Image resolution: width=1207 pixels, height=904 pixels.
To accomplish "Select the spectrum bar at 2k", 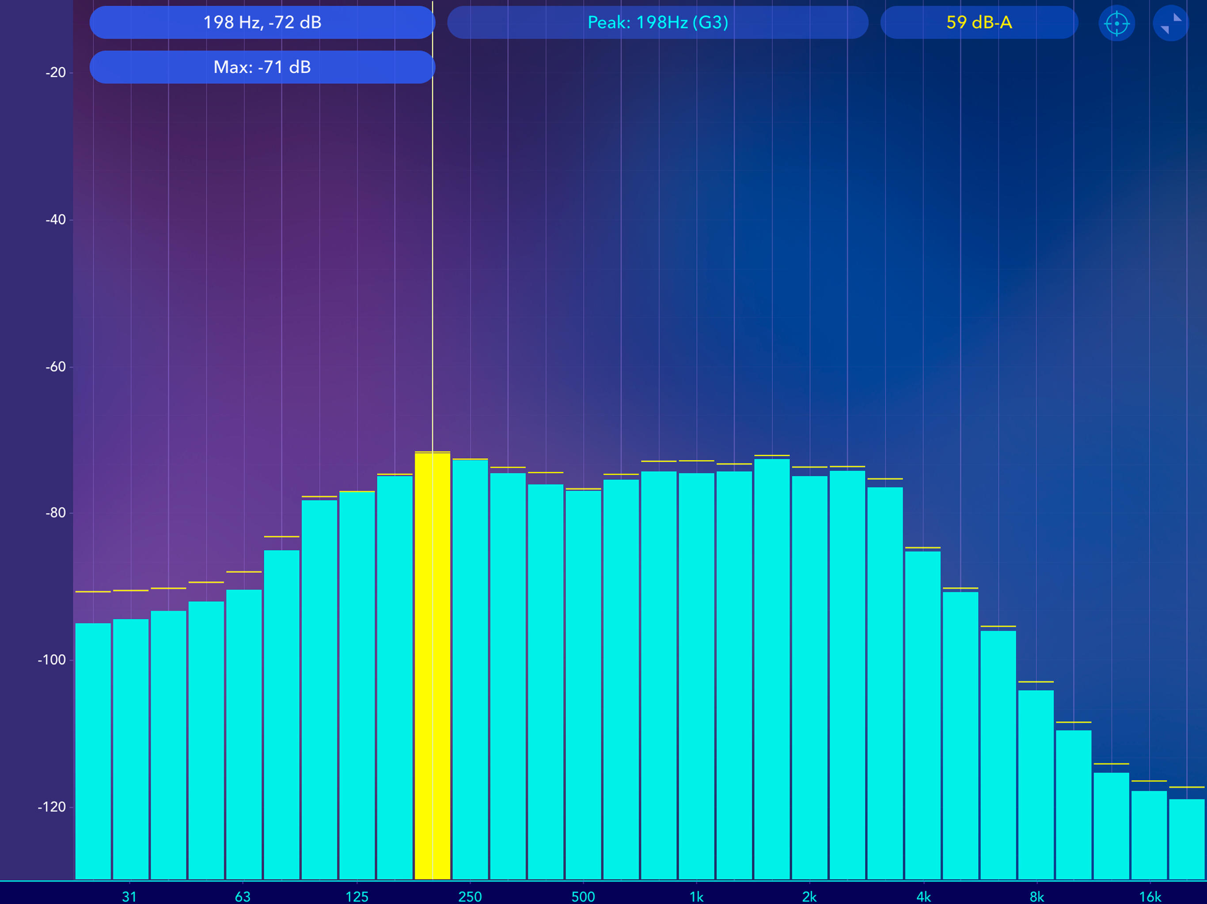I will tap(810, 676).
